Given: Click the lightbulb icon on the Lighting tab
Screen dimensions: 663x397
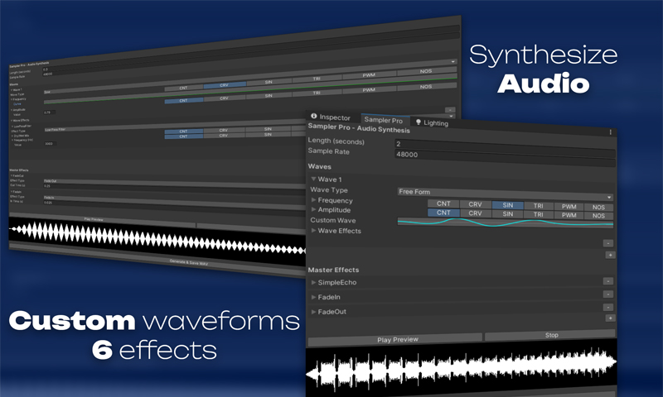Looking at the screenshot, I should pos(418,122).
